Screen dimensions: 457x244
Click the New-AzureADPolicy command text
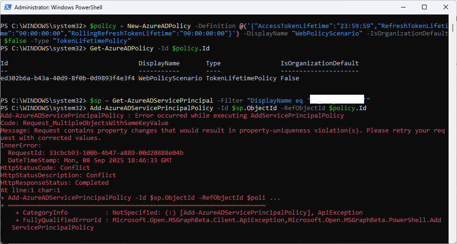[x=159, y=26]
